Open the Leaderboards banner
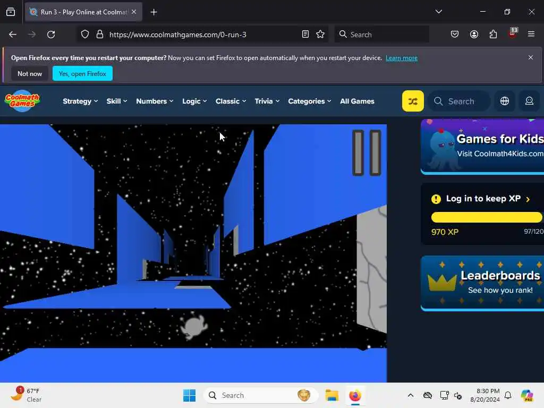The image size is (544, 408). 482,283
